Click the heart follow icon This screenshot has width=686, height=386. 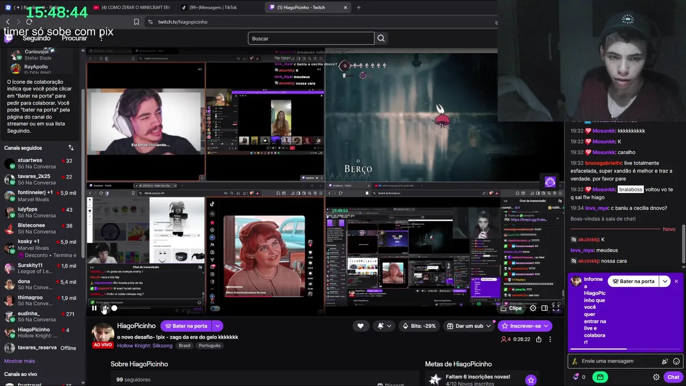click(x=360, y=326)
